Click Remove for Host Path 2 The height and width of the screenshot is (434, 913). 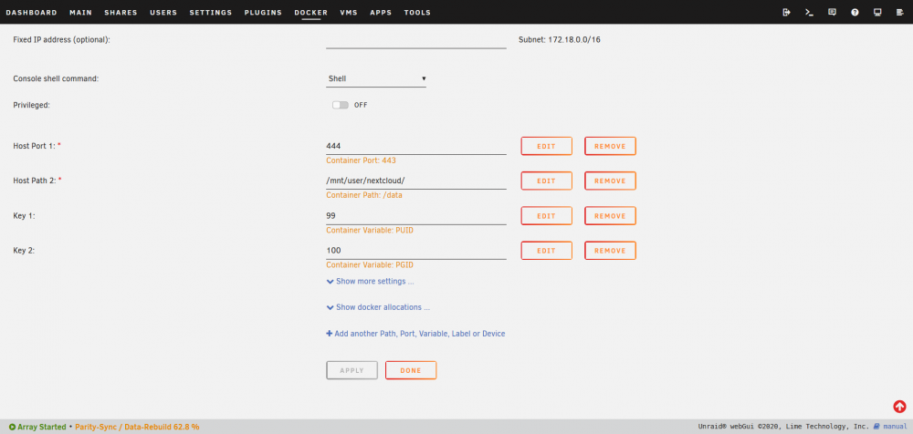[610, 181]
